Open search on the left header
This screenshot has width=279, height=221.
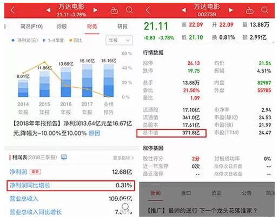click(129, 10)
